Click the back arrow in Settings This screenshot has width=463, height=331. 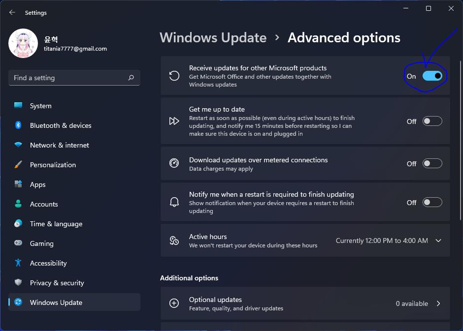(12, 12)
